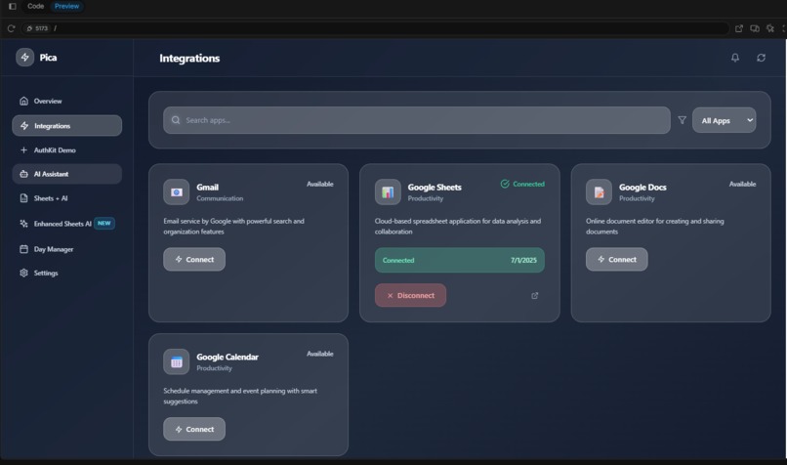Click green Connected checkmark on Google Sheets
The width and height of the screenshot is (787, 465).
tap(505, 184)
